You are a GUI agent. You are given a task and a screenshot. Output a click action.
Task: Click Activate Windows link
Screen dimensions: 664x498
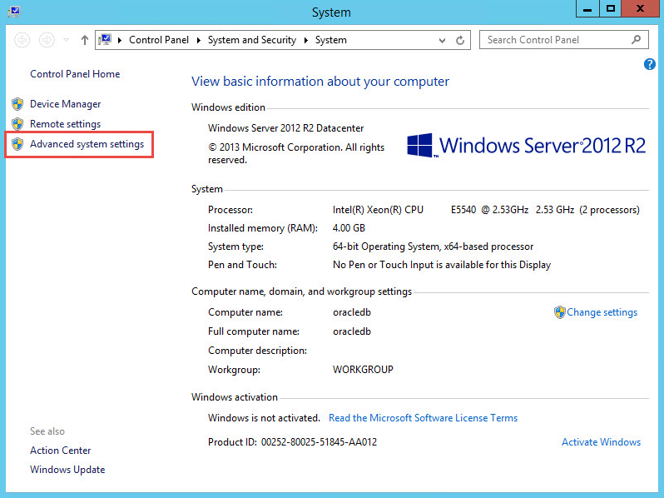[601, 442]
